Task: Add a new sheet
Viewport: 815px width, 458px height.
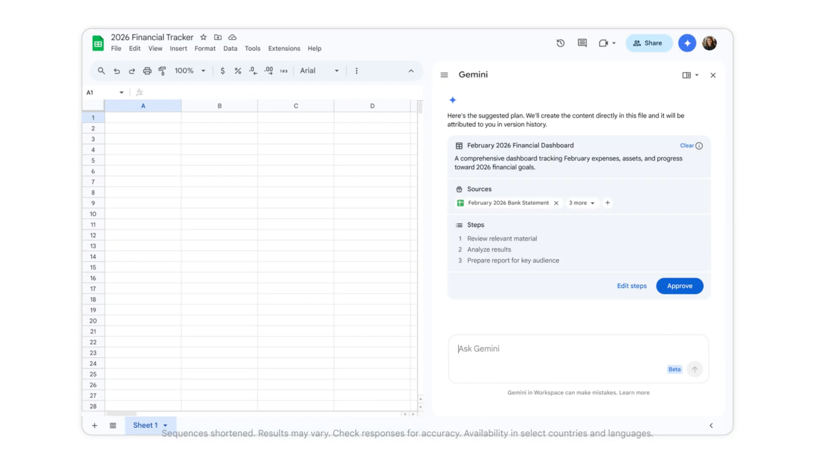Action: click(x=94, y=425)
